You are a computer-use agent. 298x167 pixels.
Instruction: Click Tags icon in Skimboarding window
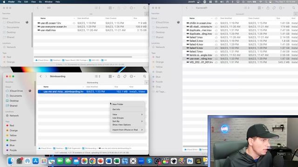(125, 76)
